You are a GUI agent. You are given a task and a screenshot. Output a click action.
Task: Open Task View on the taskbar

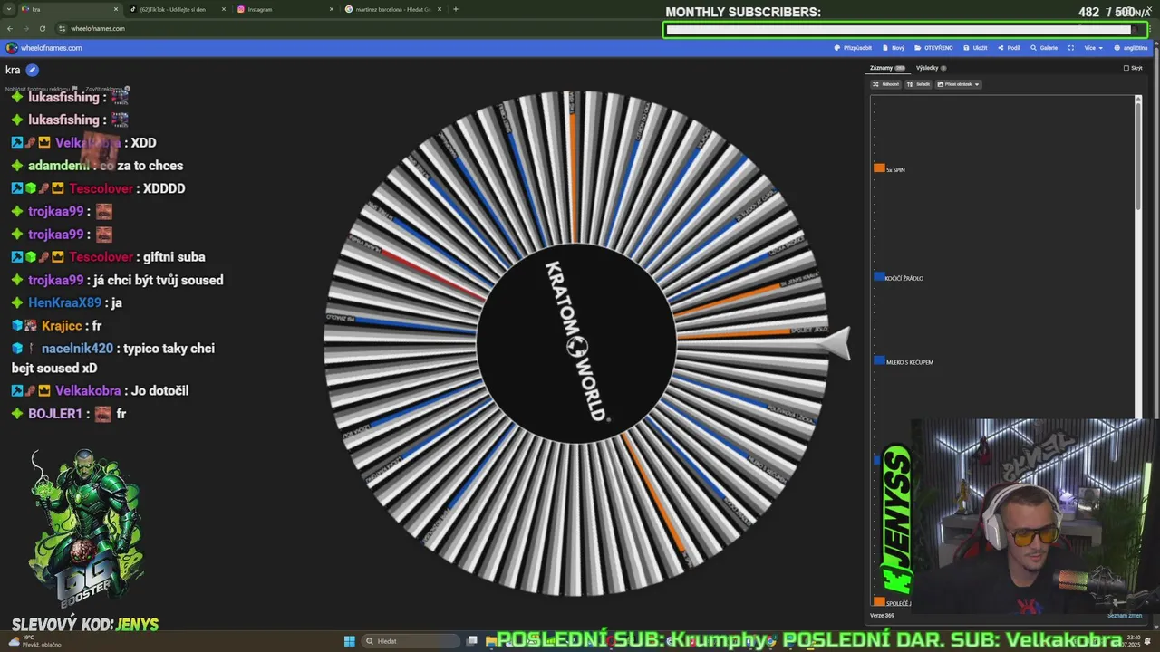pos(472,641)
